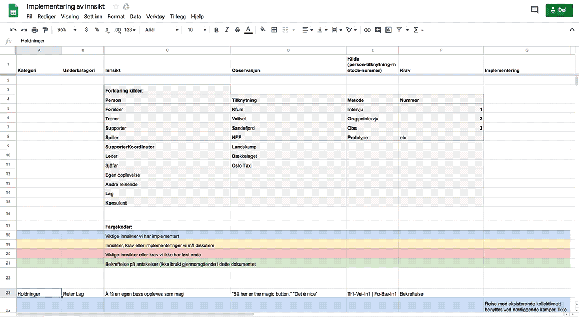Screen dimensions: 579x317
Task: Click the horizontal scrollbar at the bottom
Action: 135,314
